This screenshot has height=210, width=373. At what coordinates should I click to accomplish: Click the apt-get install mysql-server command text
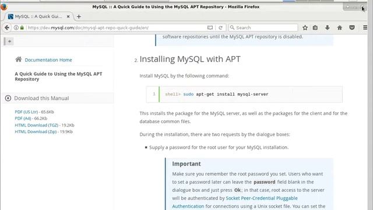pyautogui.click(x=232, y=94)
